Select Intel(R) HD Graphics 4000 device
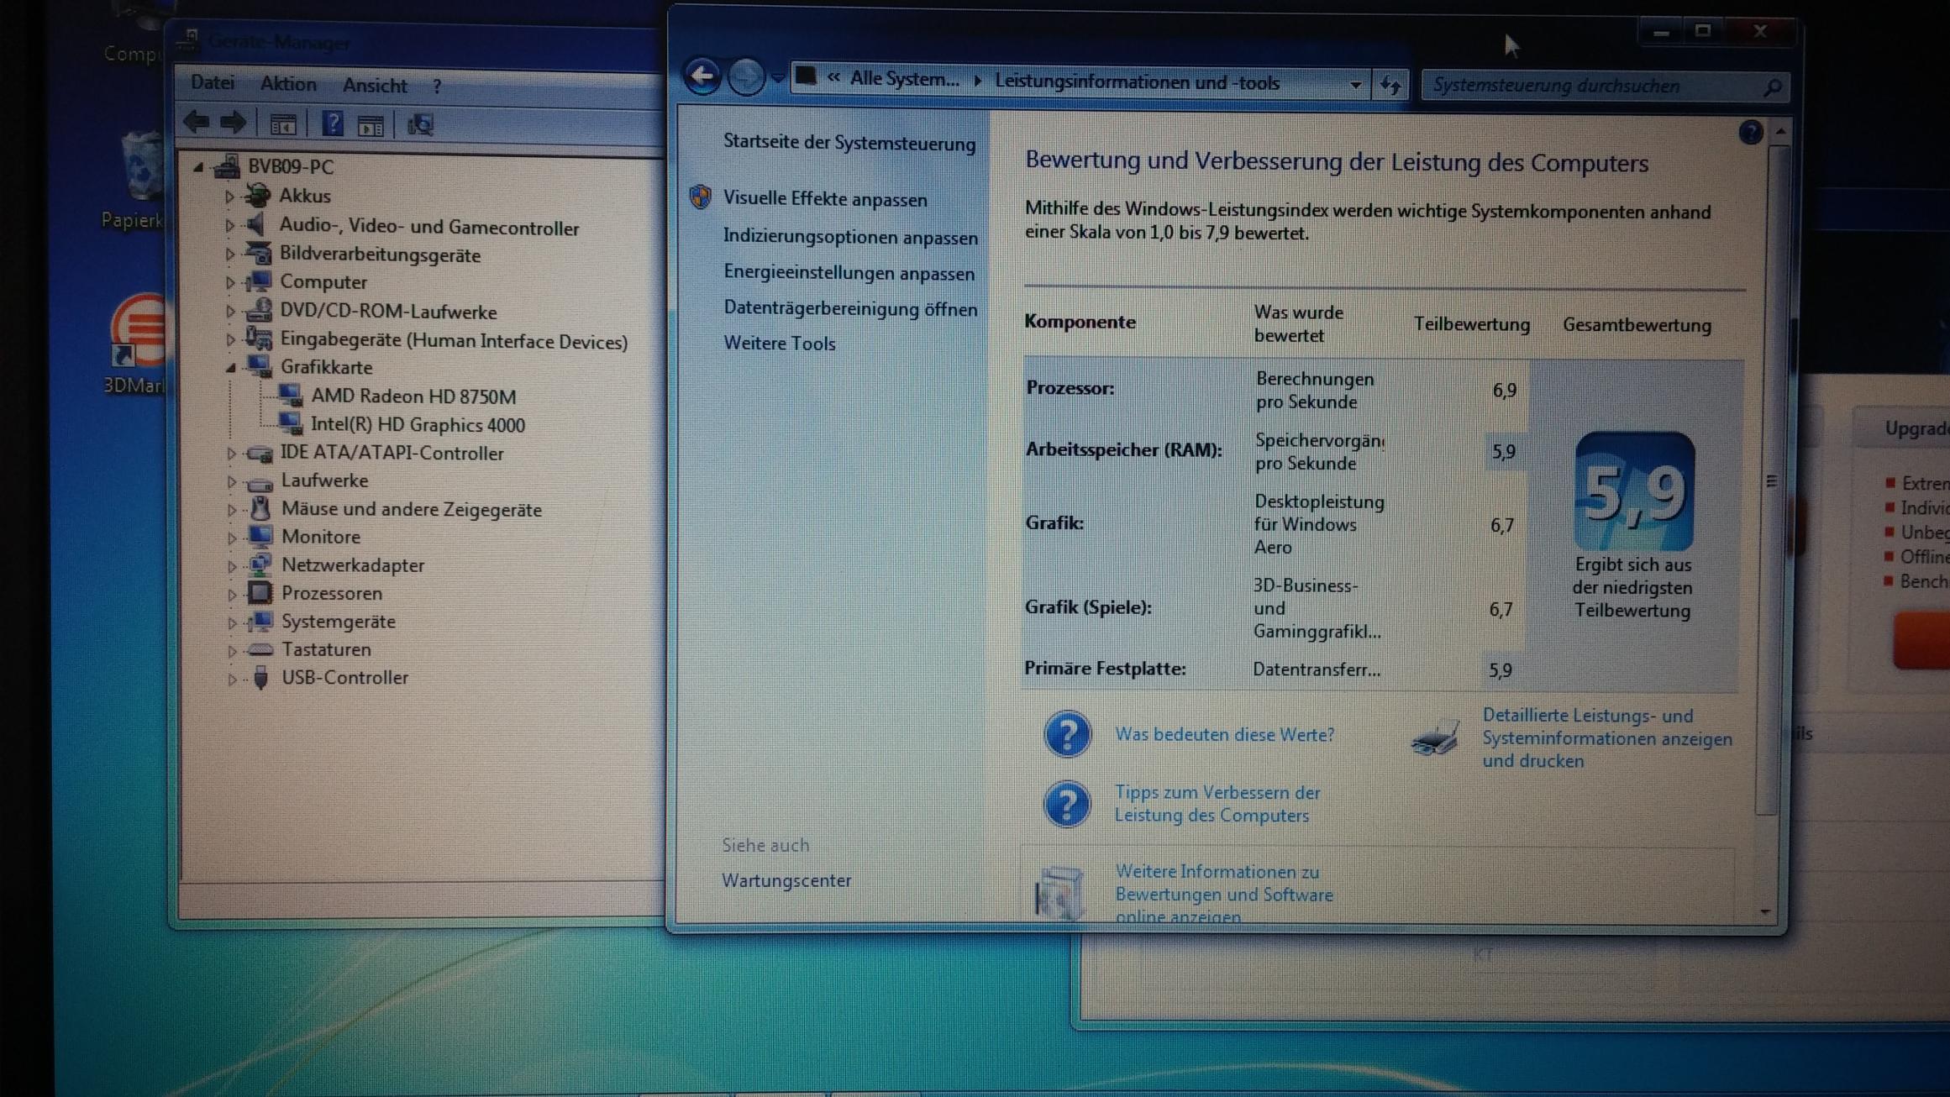1950x1097 pixels. click(417, 425)
